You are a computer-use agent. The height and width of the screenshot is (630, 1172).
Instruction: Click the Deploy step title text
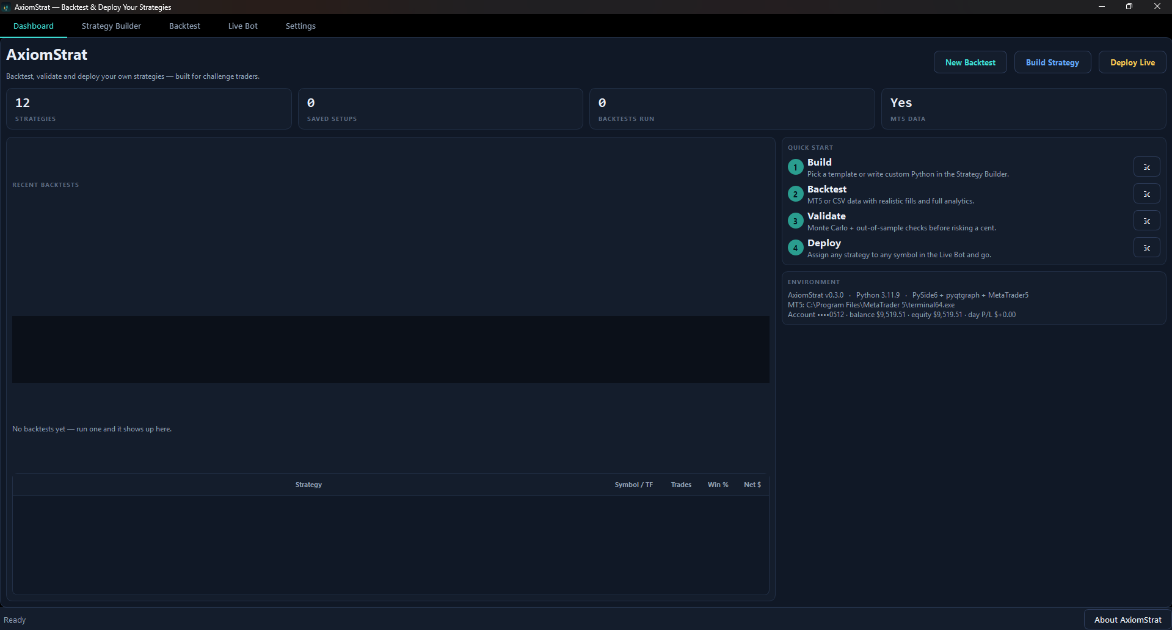824,243
